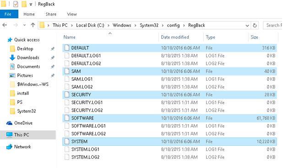Select the SOFTWARE.LOG1 file
Screen dimensions: 283x168
[169, 126]
